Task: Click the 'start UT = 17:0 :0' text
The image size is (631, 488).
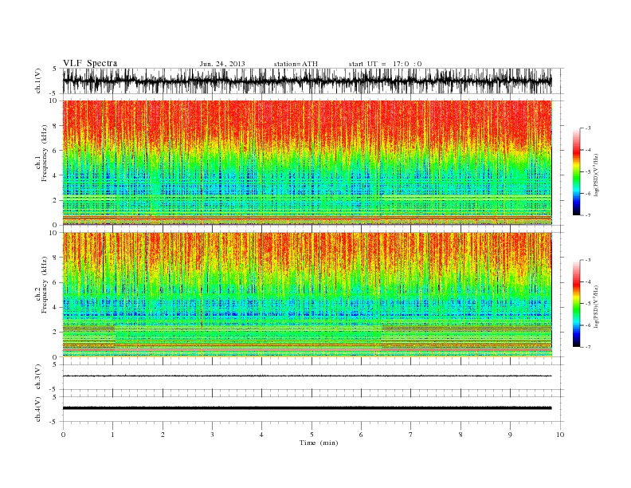Action: (x=385, y=64)
